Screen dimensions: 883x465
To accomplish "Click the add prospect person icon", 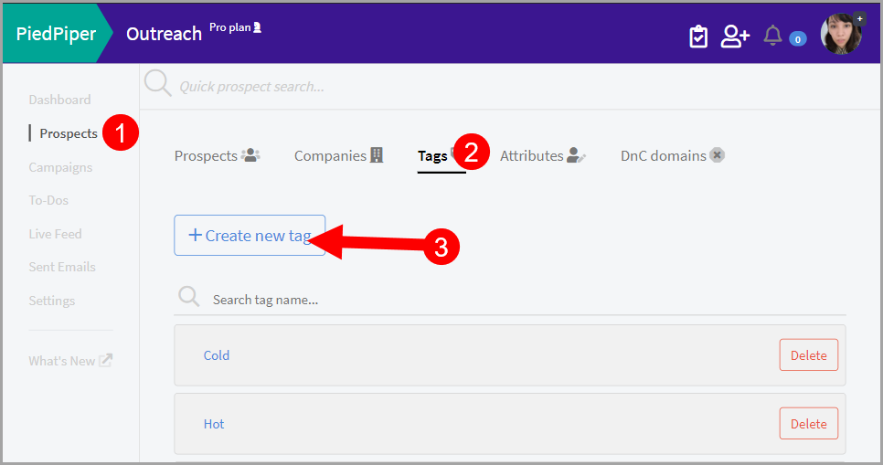I will pos(735,37).
